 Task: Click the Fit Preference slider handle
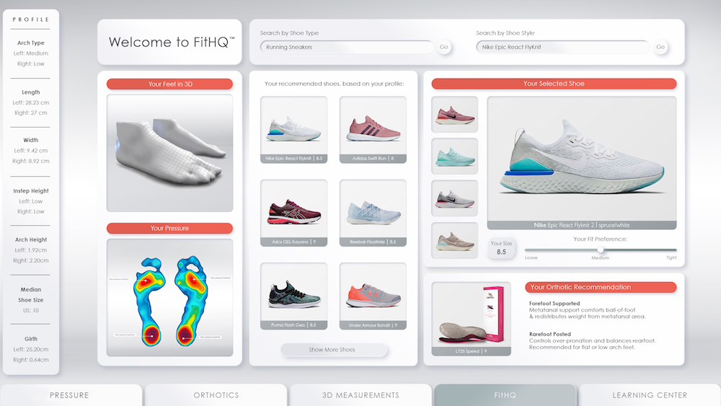(x=601, y=250)
